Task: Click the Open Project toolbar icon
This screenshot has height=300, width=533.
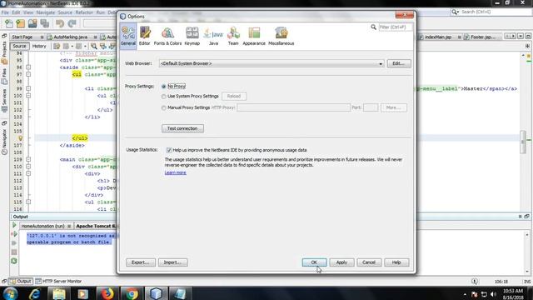Action: pyautogui.click(x=32, y=23)
